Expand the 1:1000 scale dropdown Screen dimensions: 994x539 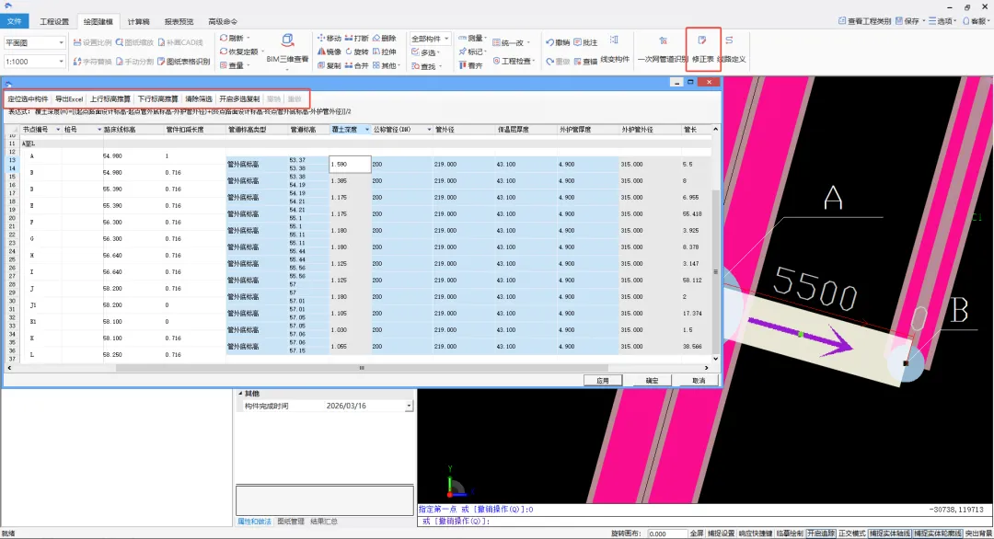pyautogui.click(x=34, y=62)
